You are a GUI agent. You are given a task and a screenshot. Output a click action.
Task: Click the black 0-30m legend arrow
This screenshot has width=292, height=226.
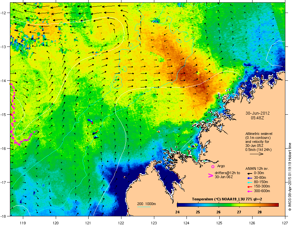point(250,173)
